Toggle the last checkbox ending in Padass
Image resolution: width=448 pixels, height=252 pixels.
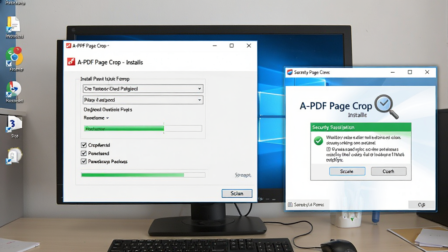click(84, 161)
